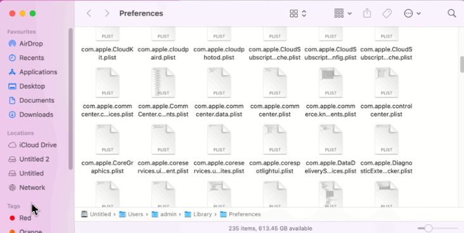Select com.apple.cloudpaird.plist file

click(x=163, y=54)
